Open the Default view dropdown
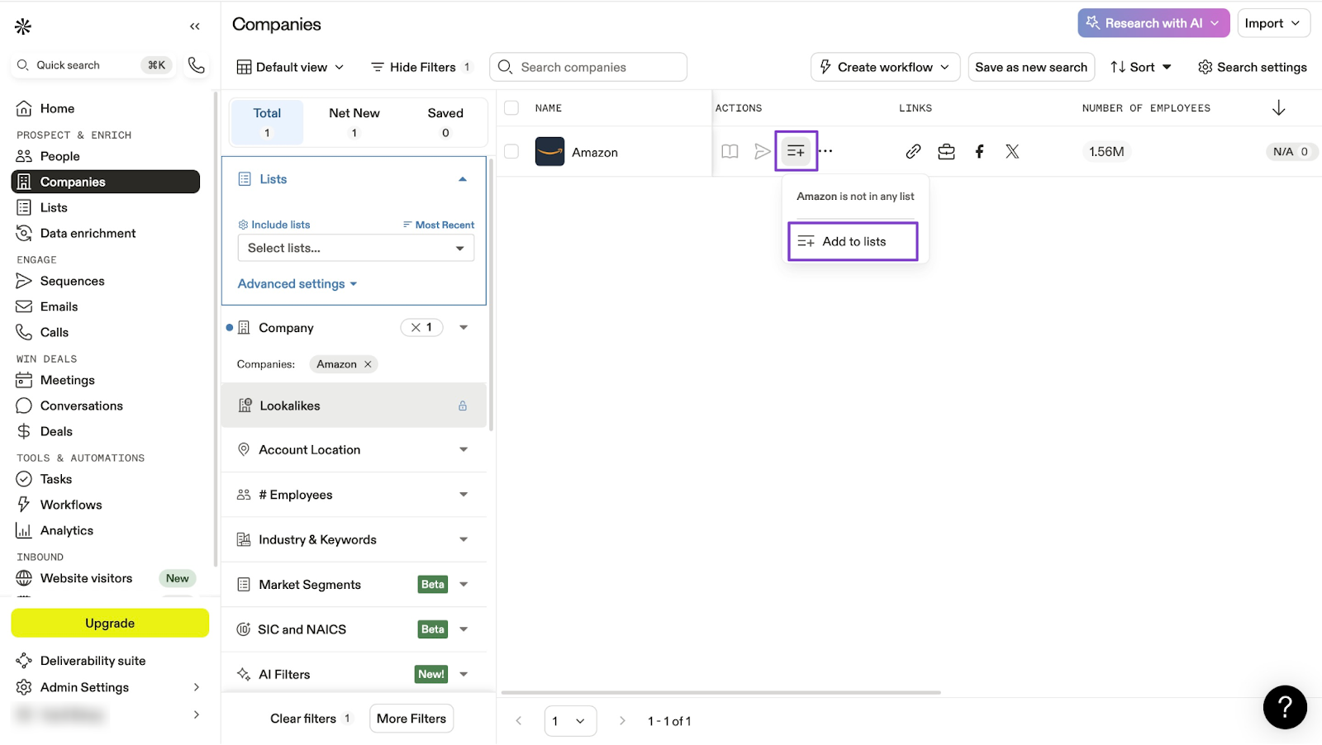The image size is (1322, 745). coord(290,68)
